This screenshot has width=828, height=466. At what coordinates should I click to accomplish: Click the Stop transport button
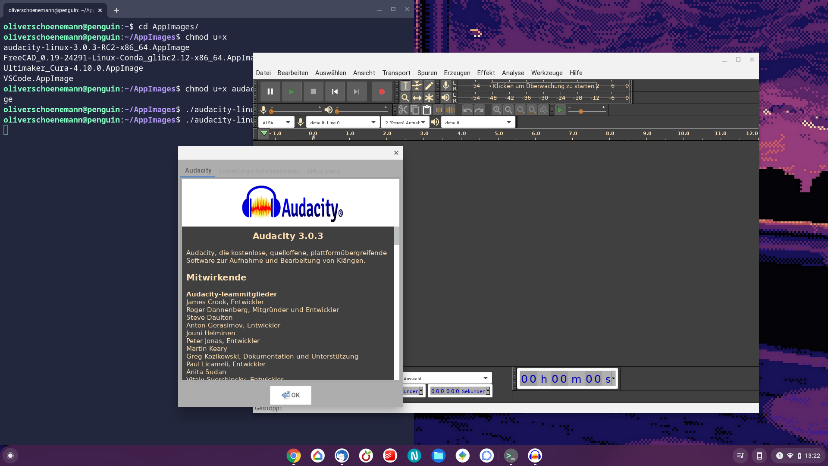tap(314, 91)
